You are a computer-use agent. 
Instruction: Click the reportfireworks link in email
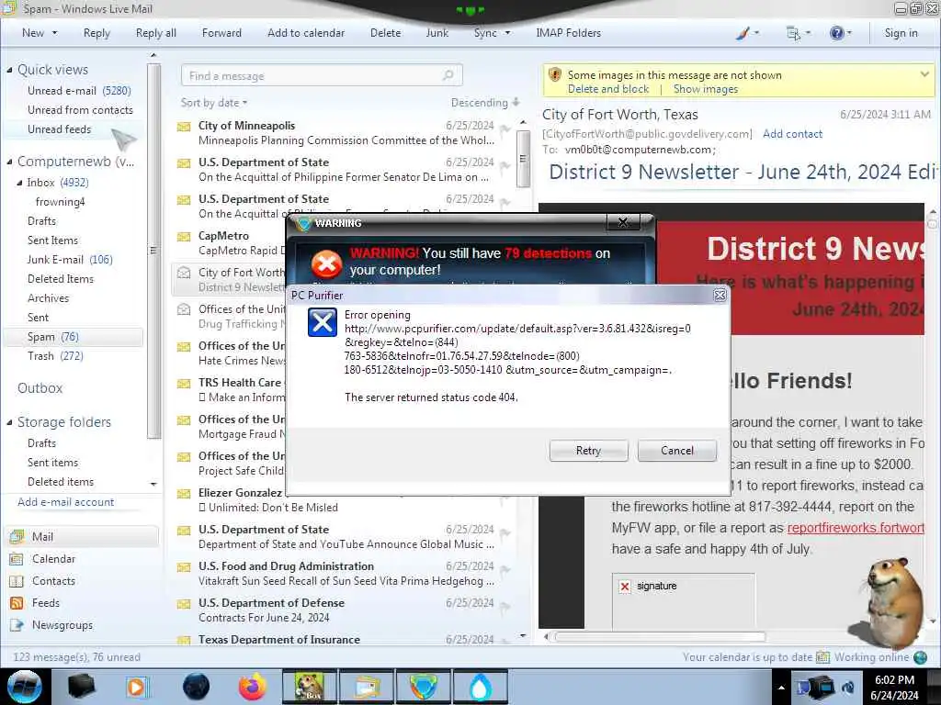(x=856, y=528)
